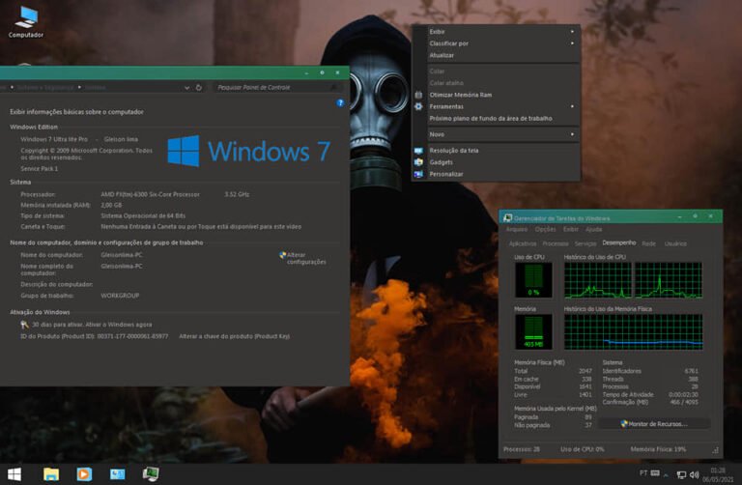Click the network tray icon
The height and width of the screenshot is (485, 742).
(681, 474)
